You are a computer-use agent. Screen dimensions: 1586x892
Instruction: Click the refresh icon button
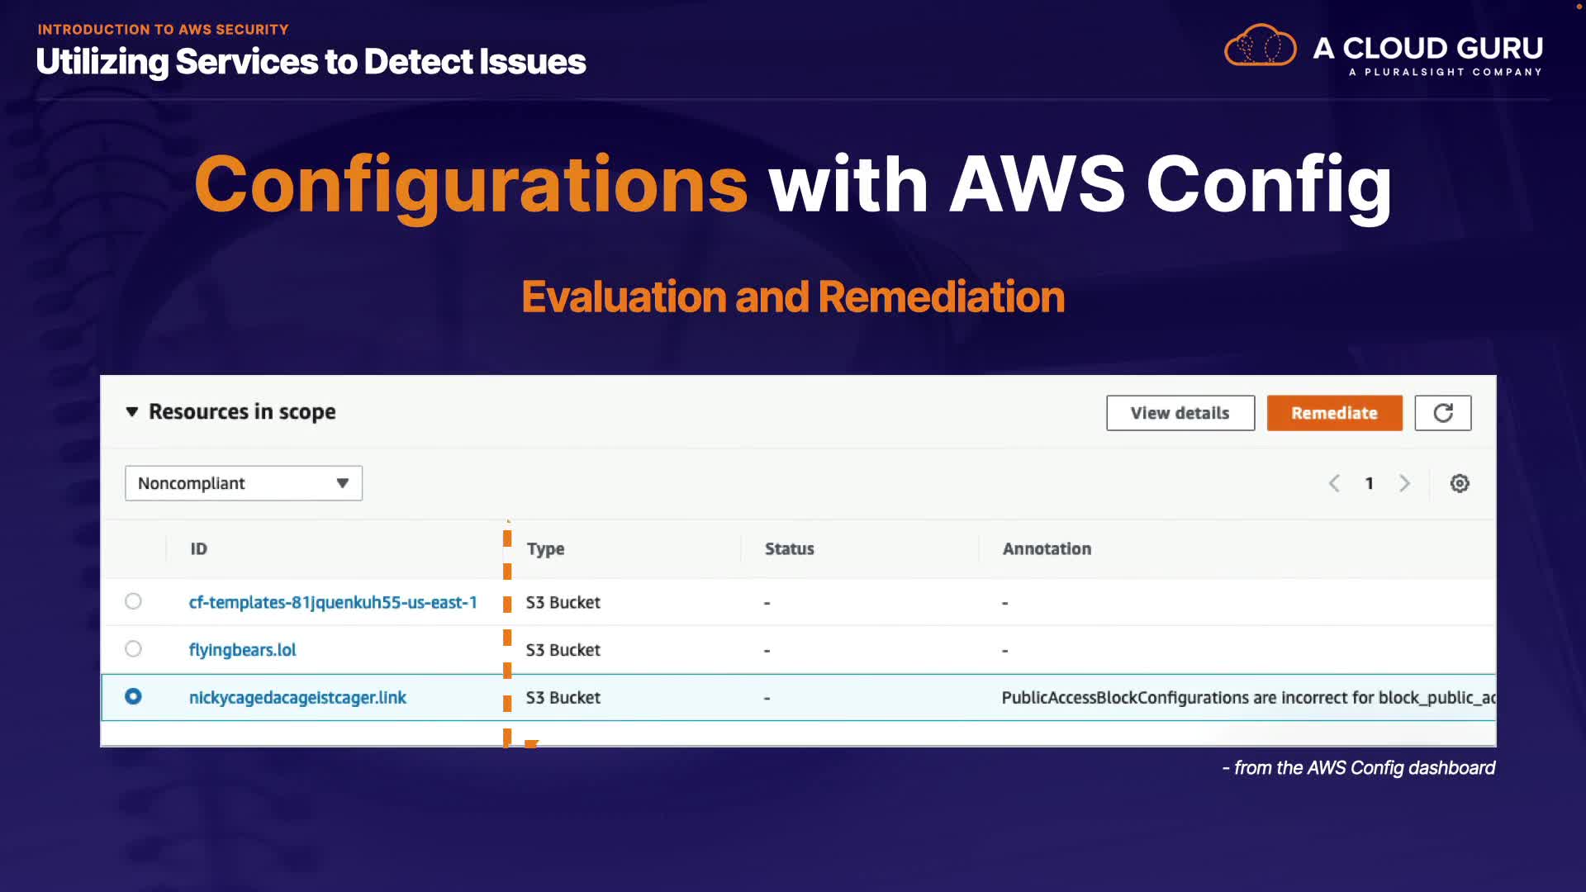tap(1442, 413)
